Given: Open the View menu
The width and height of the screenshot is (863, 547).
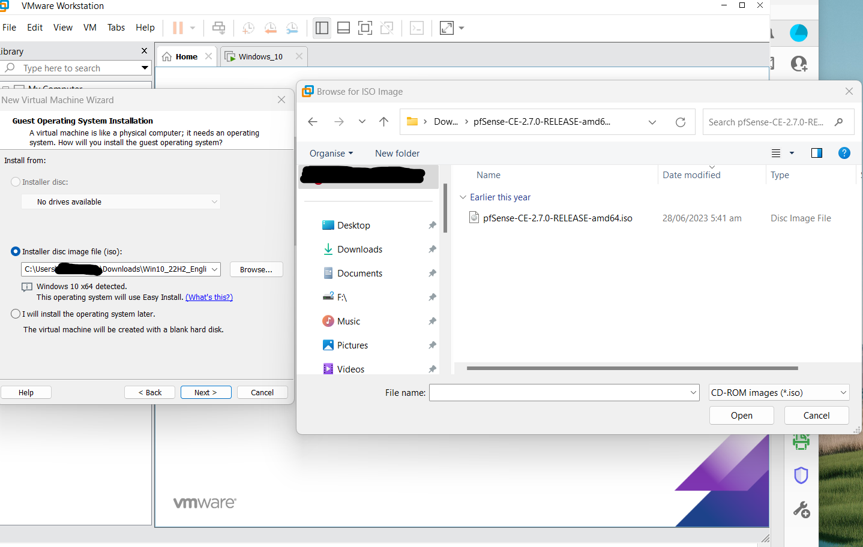Looking at the screenshot, I should click(x=63, y=28).
